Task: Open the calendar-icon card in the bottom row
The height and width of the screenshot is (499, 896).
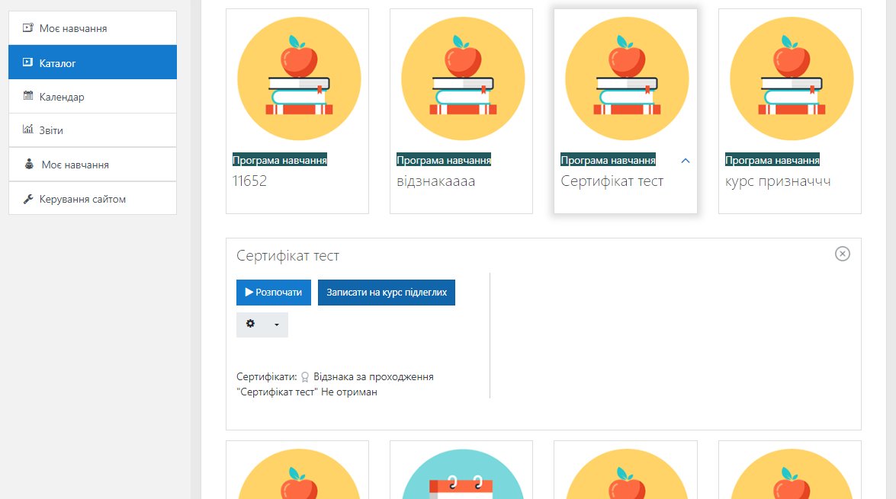Action: coord(461,470)
